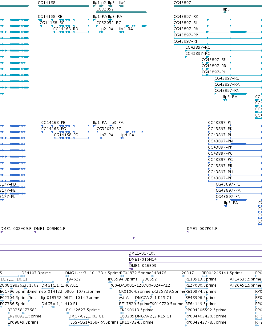Screen dimensions: 262x327
Task: Select transcript CG43897-RK
Action: click(186, 16)
